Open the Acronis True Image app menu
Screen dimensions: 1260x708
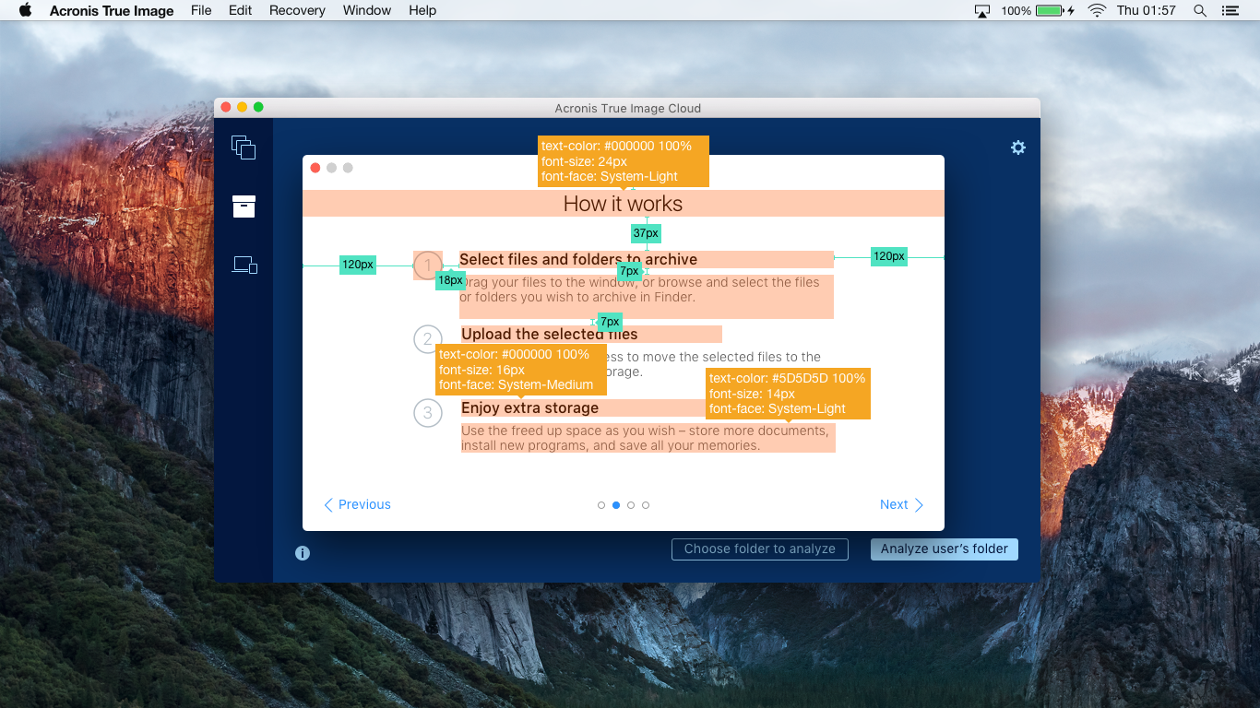(x=112, y=10)
